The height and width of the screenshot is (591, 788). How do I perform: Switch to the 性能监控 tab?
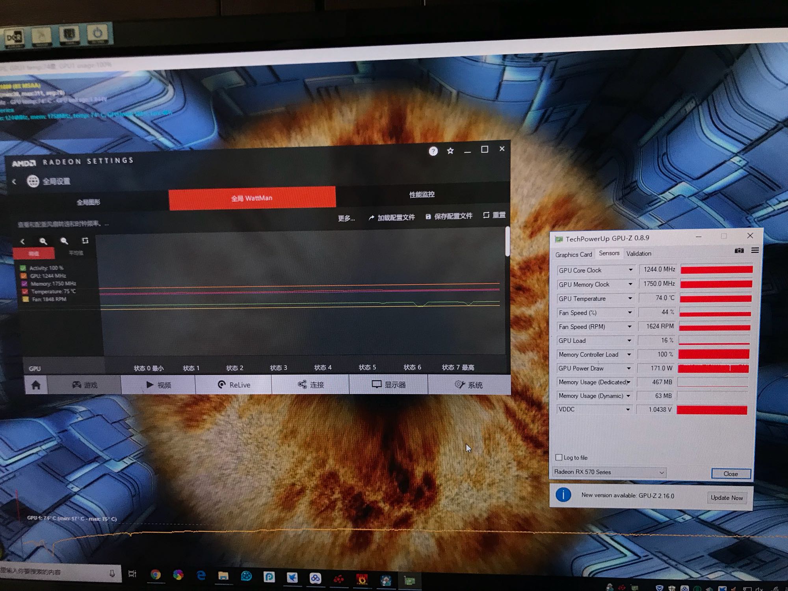[422, 195]
